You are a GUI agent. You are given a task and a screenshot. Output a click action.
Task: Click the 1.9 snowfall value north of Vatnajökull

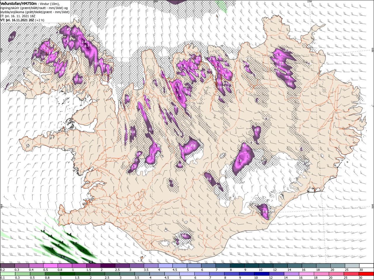pyautogui.click(x=240, y=161)
